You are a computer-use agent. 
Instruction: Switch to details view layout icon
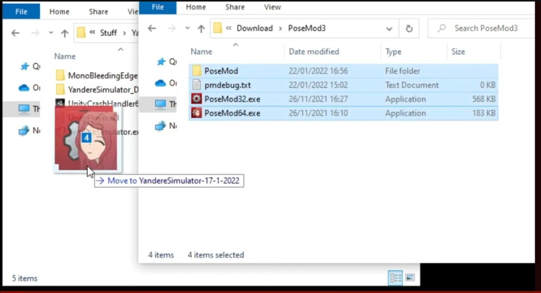395,278
